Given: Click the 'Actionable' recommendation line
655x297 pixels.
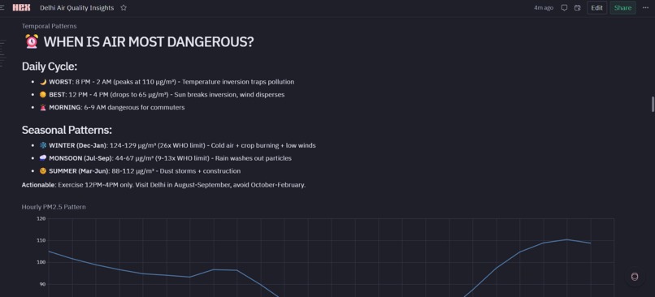Looking at the screenshot, I should [x=164, y=185].
